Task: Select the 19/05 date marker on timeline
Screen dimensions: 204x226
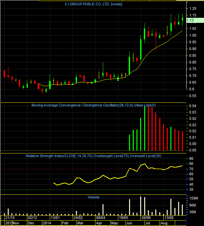Action: click(x=123, y=218)
